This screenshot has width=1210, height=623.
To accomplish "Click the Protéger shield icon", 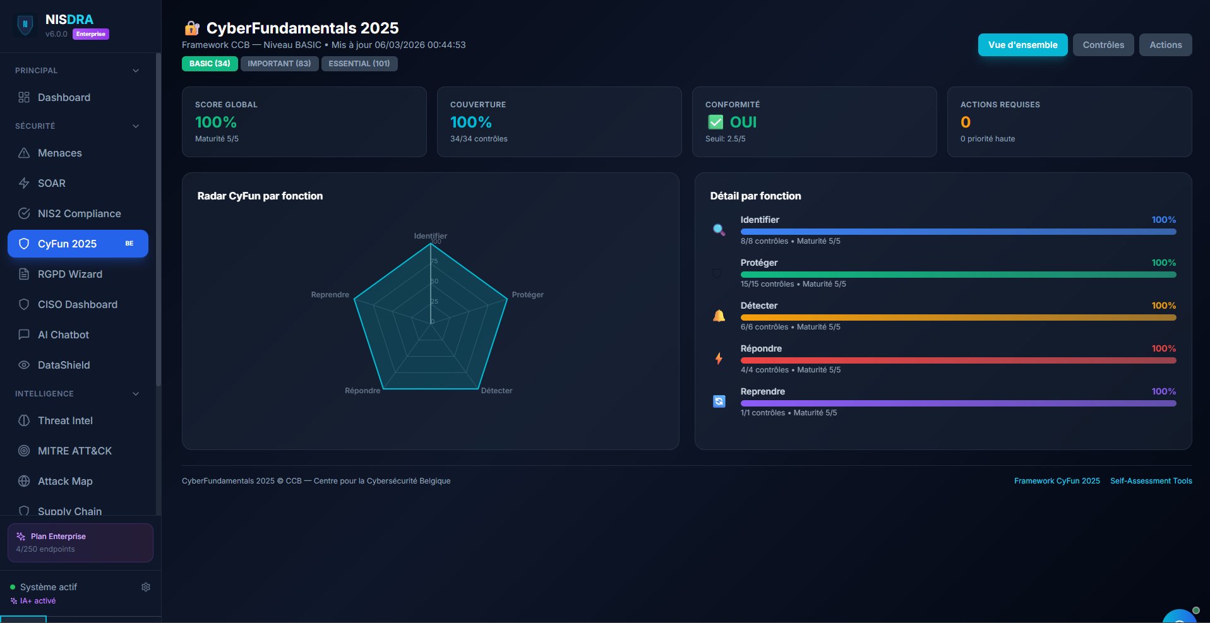I will click(717, 273).
